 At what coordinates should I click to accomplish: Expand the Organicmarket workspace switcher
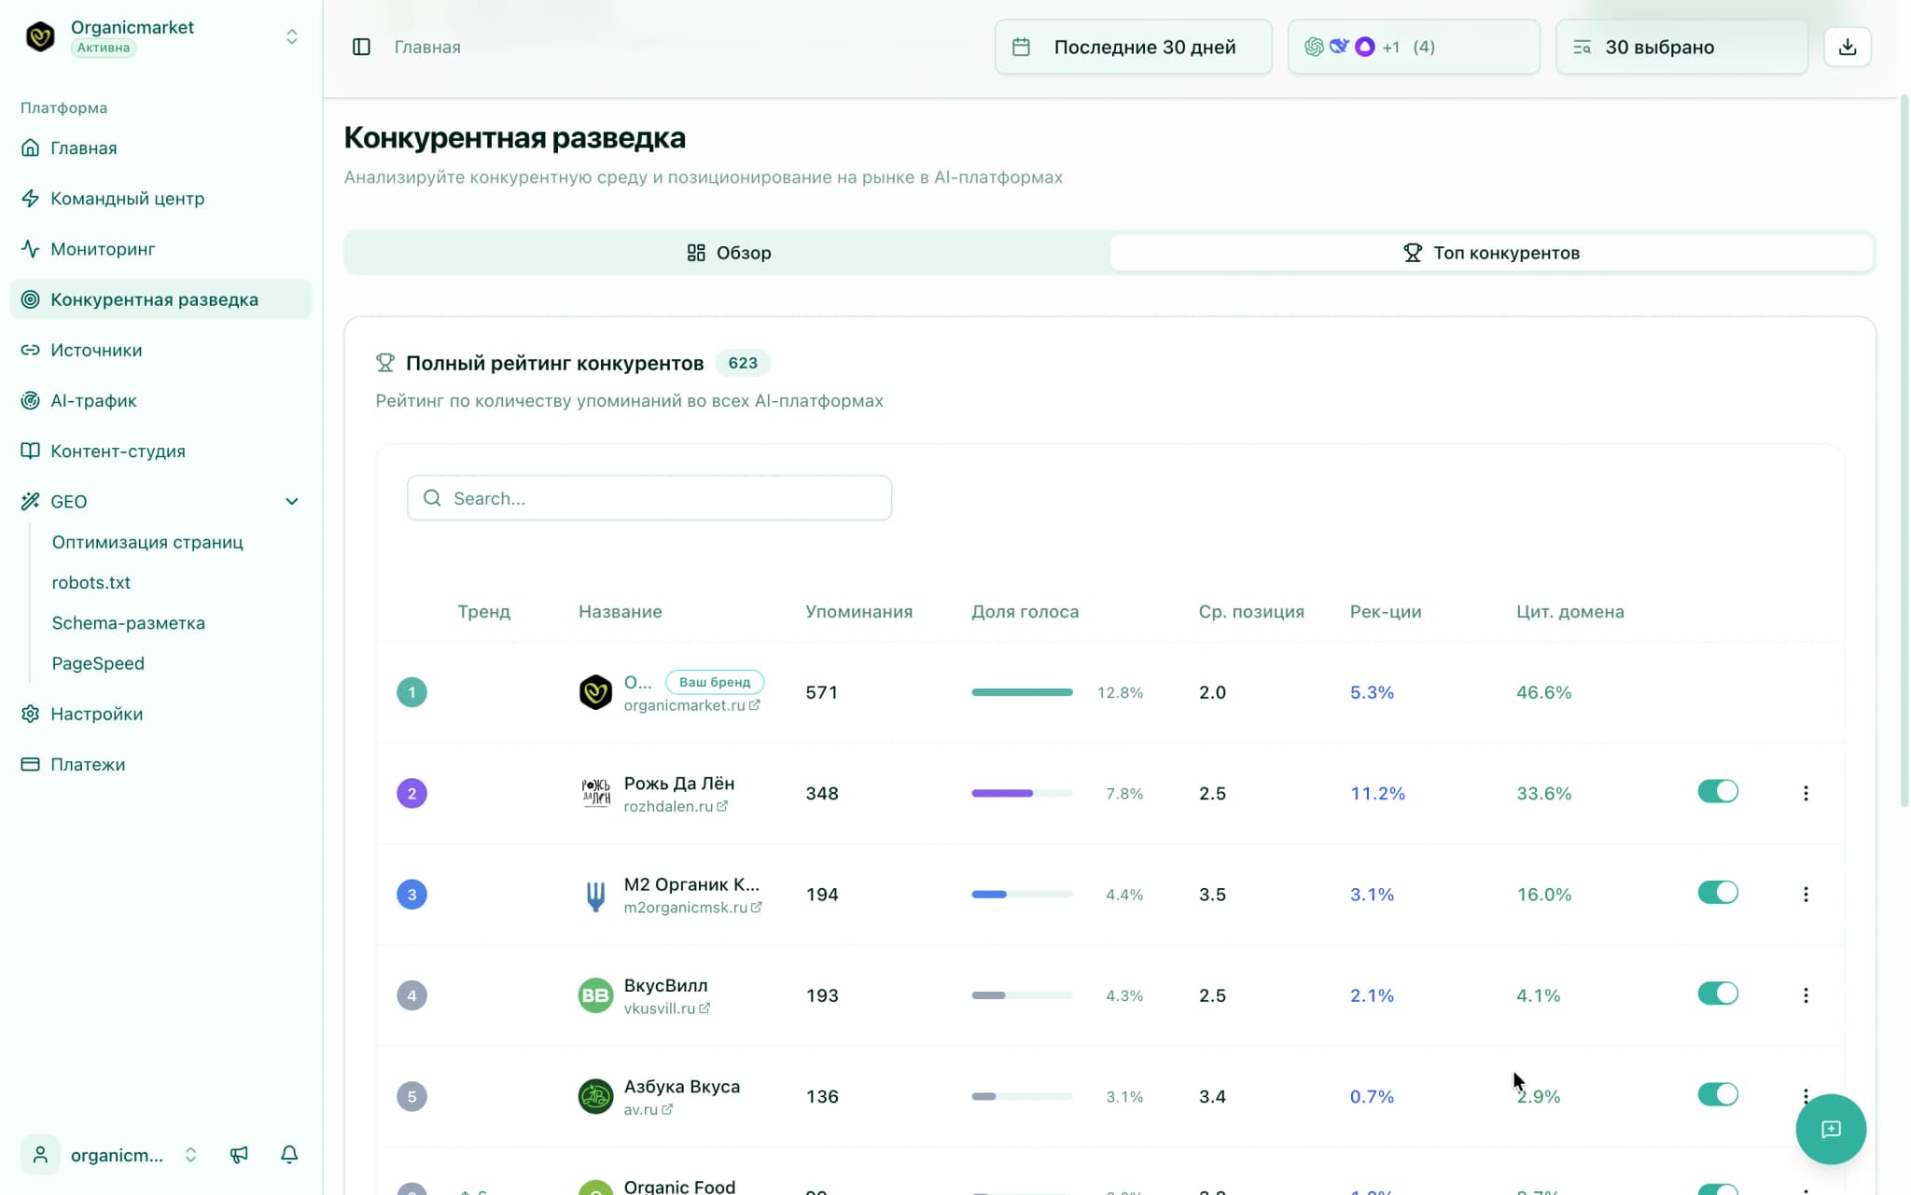tap(291, 36)
